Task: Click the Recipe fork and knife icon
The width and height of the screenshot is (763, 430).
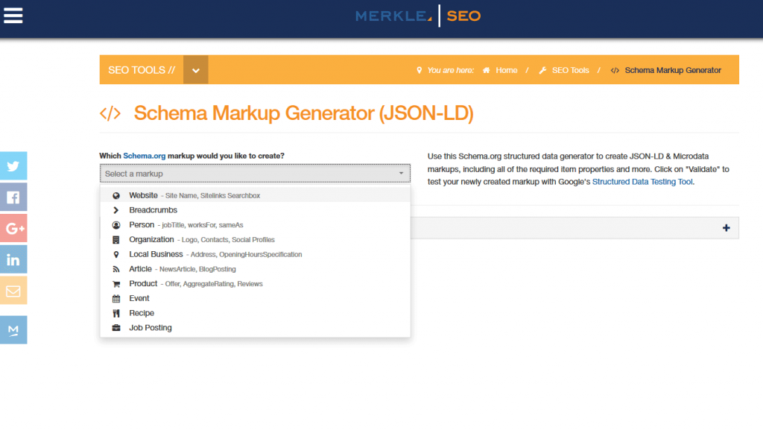Action: pos(115,313)
